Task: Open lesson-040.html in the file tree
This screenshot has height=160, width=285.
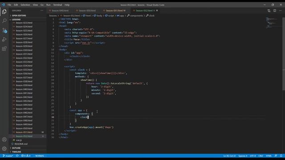Action: point(24,89)
